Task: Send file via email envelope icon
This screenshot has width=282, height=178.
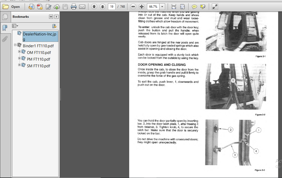Action: click(82, 7)
